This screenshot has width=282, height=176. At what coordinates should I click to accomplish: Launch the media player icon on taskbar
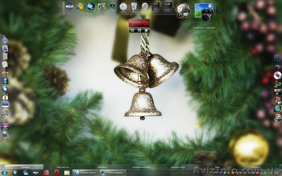(x=15, y=173)
